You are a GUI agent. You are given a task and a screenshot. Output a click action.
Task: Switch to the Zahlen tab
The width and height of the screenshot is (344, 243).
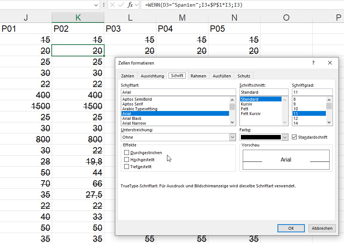[x=127, y=76]
